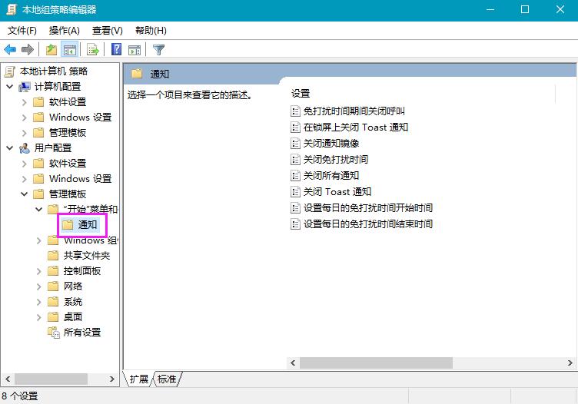This screenshot has width=578, height=404.
Task: Click right arrow of tree pane scrollbar
Action: coord(112,379)
